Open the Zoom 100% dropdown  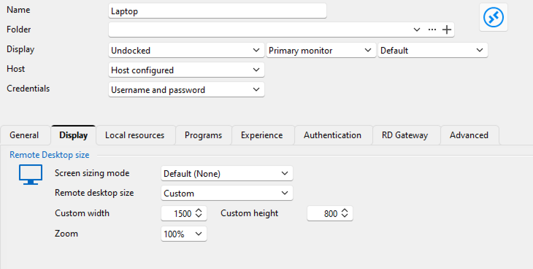184,234
